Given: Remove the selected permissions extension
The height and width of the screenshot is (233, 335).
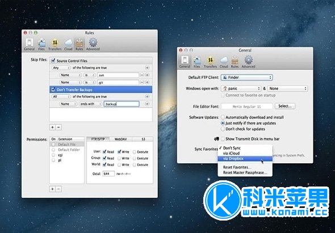Looking at the screenshot, I should point(58,189).
